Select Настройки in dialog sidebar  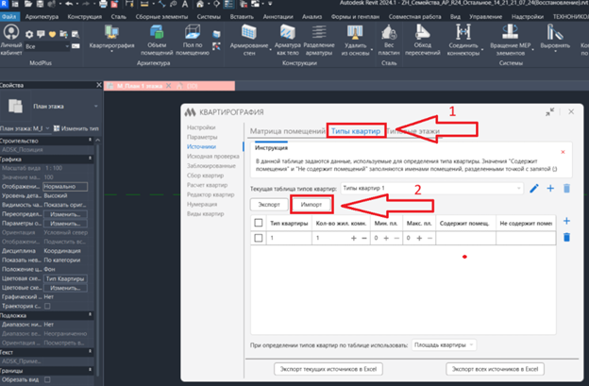[x=201, y=127]
